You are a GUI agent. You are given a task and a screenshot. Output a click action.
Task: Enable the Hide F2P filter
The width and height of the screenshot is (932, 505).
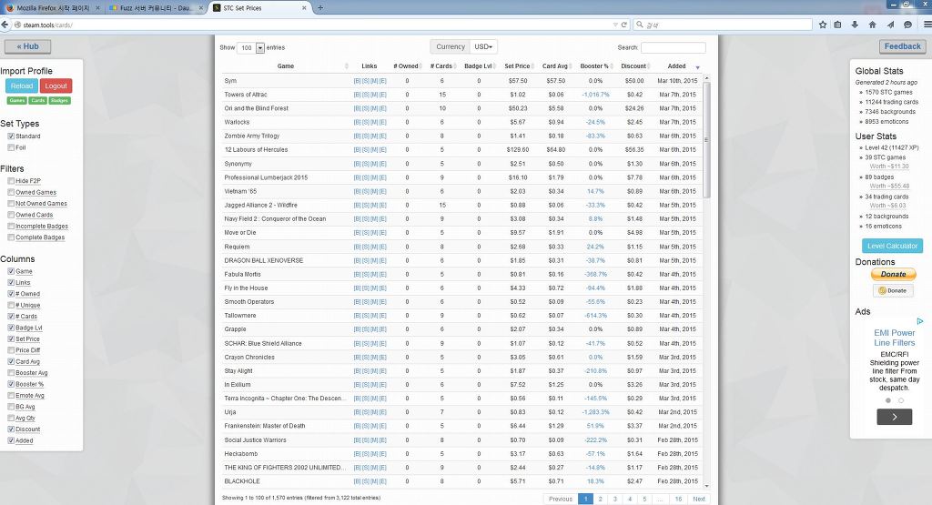coord(11,180)
